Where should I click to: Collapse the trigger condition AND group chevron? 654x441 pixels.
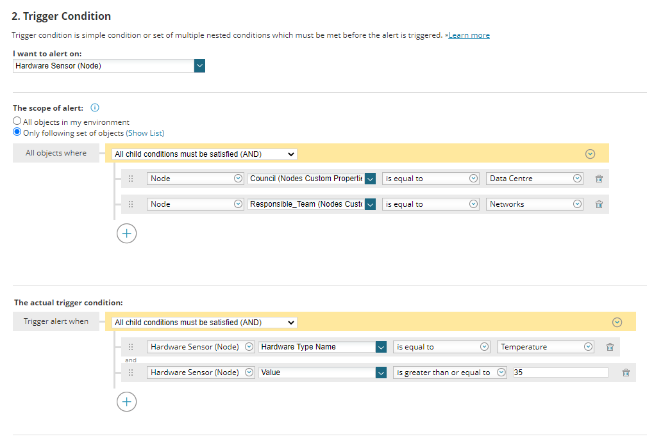click(x=617, y=322)
